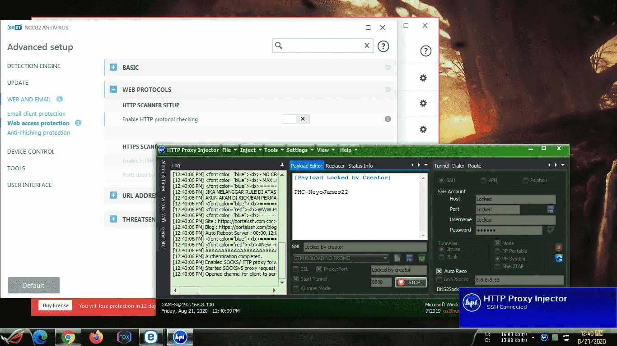This screenshot has height=346, width=617.
Task: Click the HTTP Proxy Injector title bar logo
Action: (x=162, y=150)
